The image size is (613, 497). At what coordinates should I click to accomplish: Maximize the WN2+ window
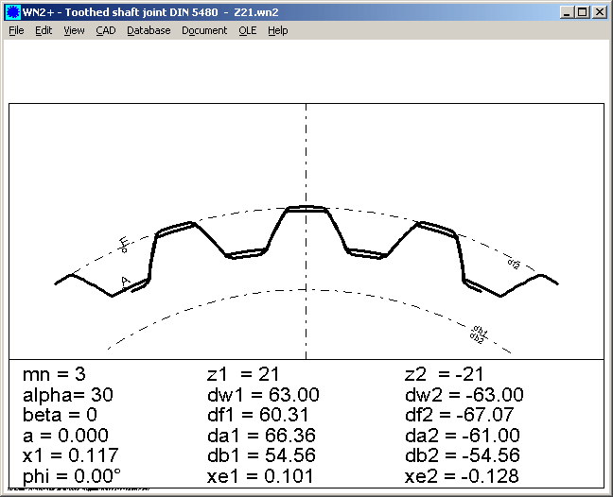tap(582, 12)
